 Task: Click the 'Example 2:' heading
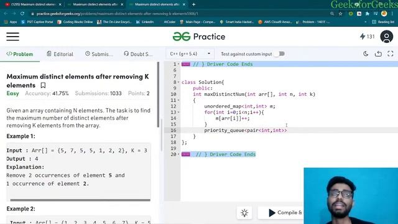[x=21, y=209]
